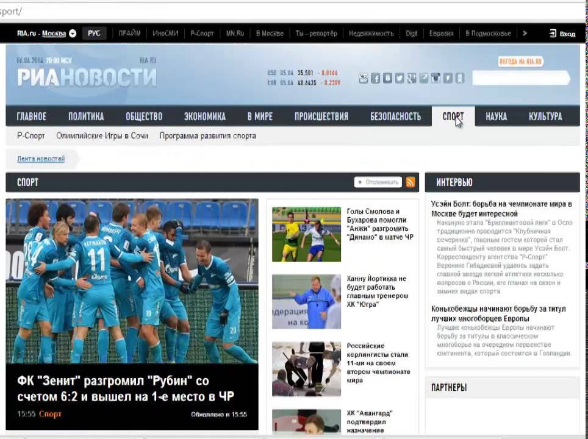Viewport: 588px width, 439px height.
Task: Click into the site search field
Action: tap(520, 79)
